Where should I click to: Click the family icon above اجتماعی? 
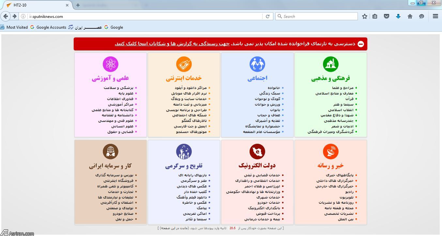click(x=257, y=64)
